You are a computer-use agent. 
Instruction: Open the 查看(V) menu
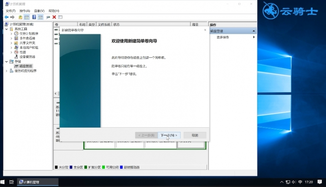click(39, 11)
